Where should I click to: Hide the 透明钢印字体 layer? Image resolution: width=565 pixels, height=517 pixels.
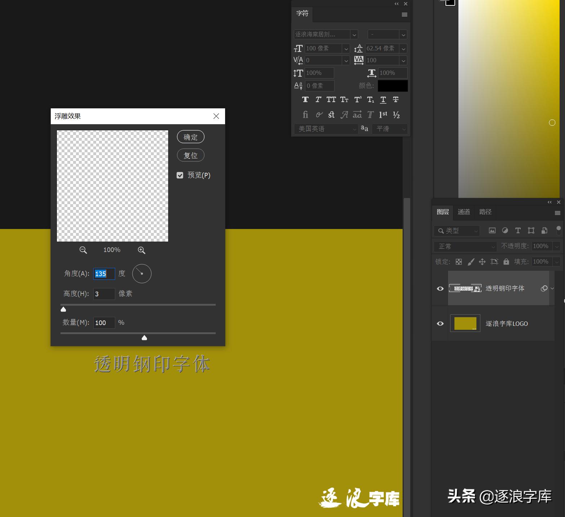point(440,289)
